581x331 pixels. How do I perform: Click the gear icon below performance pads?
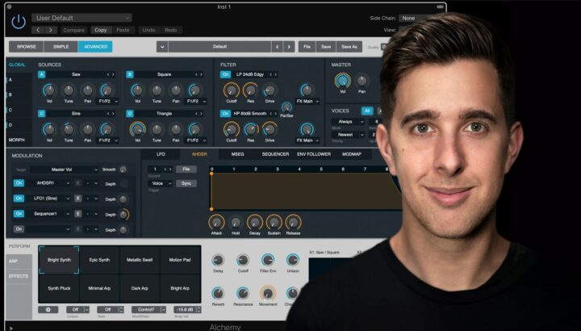click(x=48, y=309)
